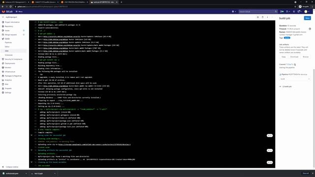Open Wiki in sidebar
Viewport: 315px width, 177px height.
[6, 84]
